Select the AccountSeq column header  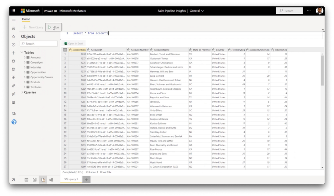coord(77,50)
